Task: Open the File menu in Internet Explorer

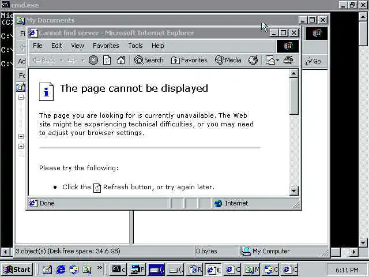Action: (x=37, y=46)
